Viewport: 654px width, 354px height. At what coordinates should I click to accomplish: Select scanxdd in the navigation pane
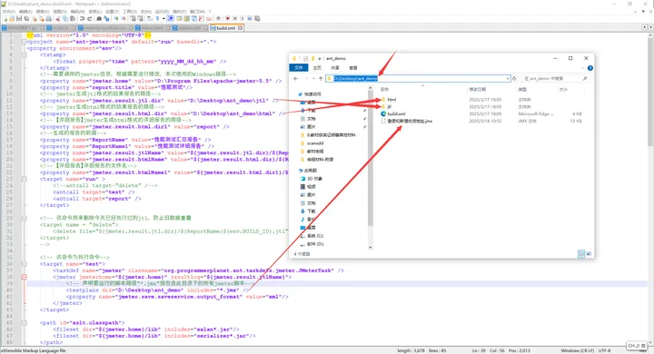tap(315, 143)
